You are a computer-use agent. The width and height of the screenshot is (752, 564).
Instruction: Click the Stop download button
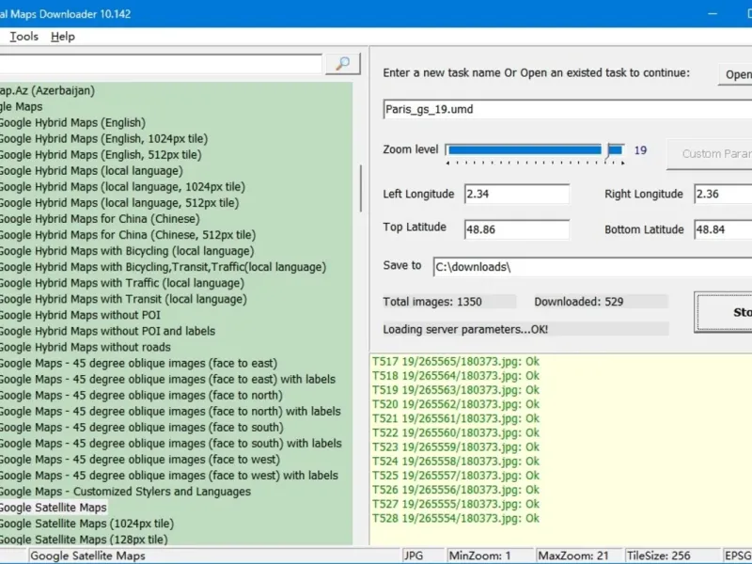click(724, 312)
